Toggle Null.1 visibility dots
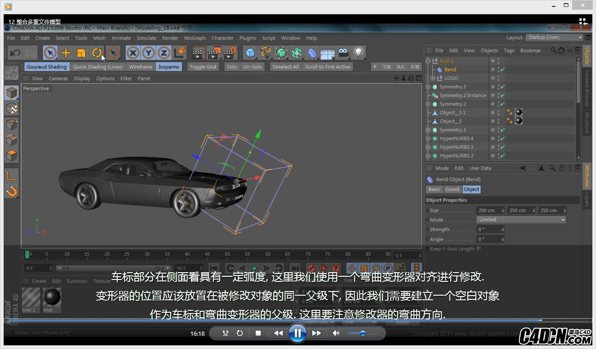Screen dimensions: 596x349 coord(499,61)
